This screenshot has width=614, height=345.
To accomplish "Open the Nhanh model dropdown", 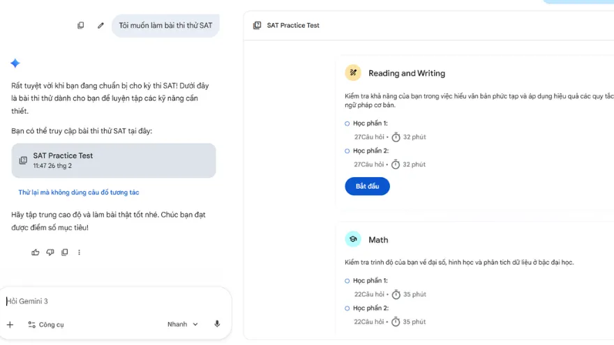I will pos(183,324).
